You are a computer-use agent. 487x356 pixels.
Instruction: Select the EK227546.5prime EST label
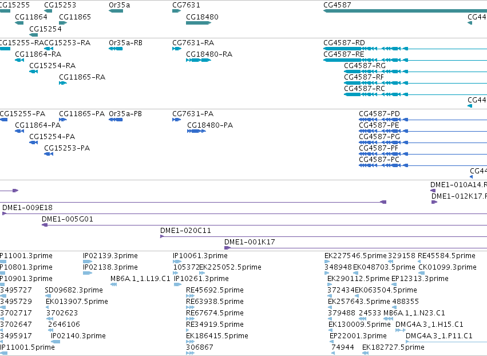point(355,256)
